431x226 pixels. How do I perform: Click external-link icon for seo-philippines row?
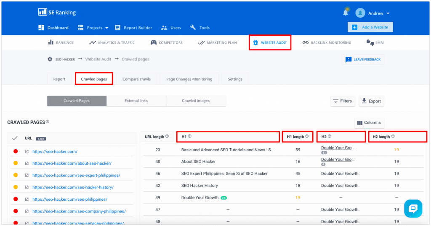pyautogui.click(x=27, y=200)
